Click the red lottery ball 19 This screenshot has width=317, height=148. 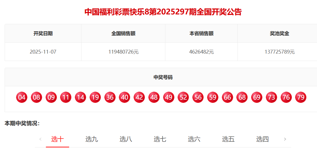click(x=95, y=97)
